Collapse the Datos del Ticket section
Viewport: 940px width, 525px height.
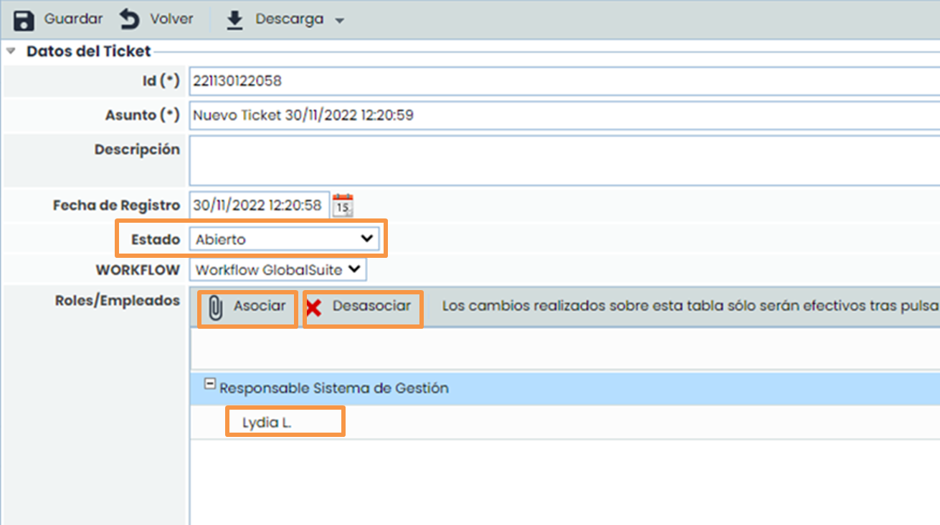pyautogui.click(x=11, y=52)
